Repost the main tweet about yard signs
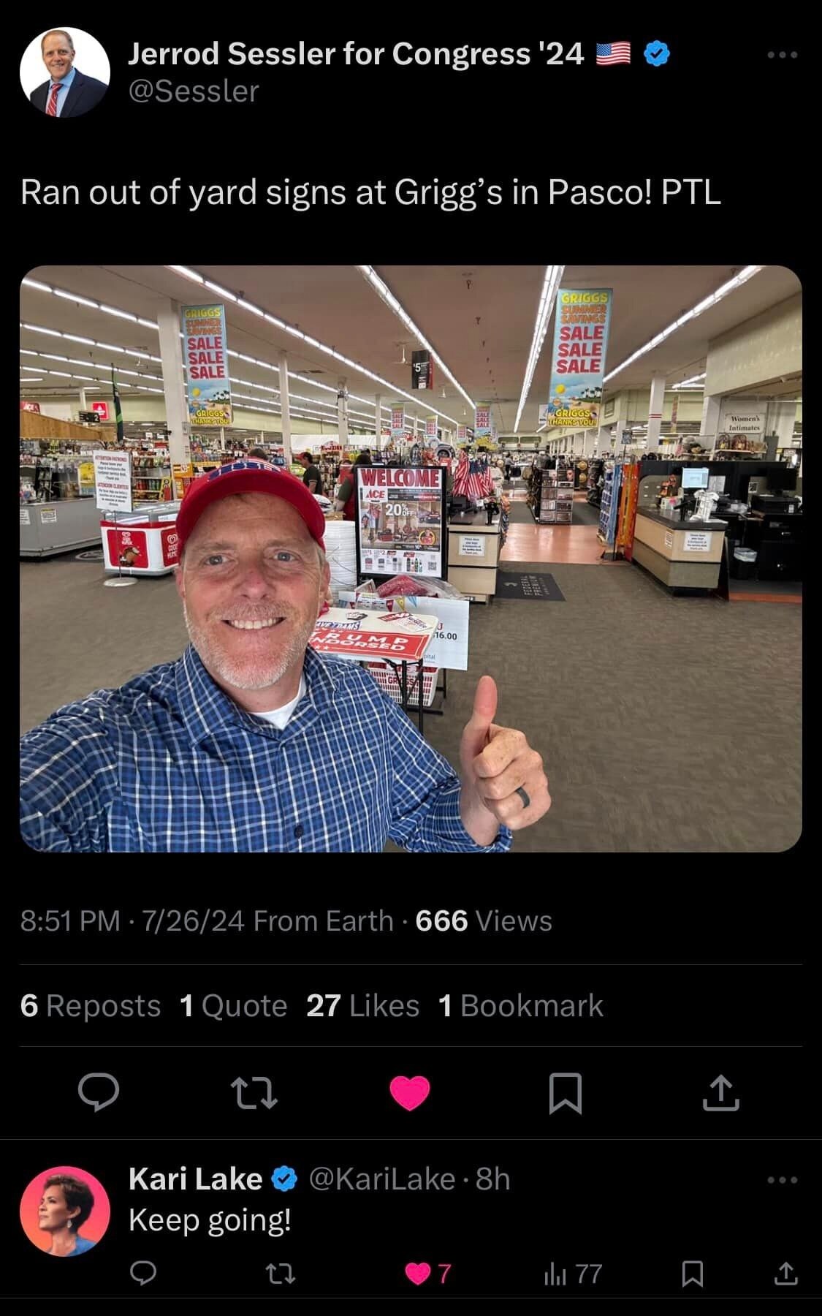822x1316 pixels. [x=254, y=1093]
